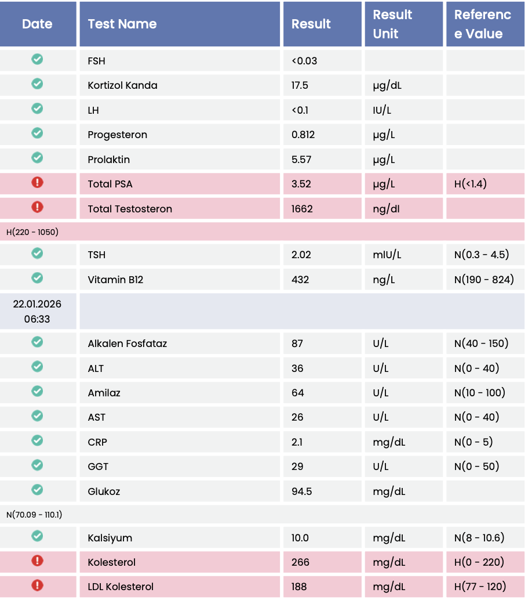Click the Date column header
Viewport: 532px width, 600px height.
(x=37, y=24)
